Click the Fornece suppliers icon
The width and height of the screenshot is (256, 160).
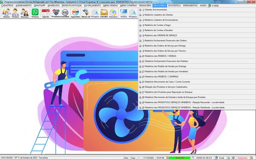[x=15, y=13]
